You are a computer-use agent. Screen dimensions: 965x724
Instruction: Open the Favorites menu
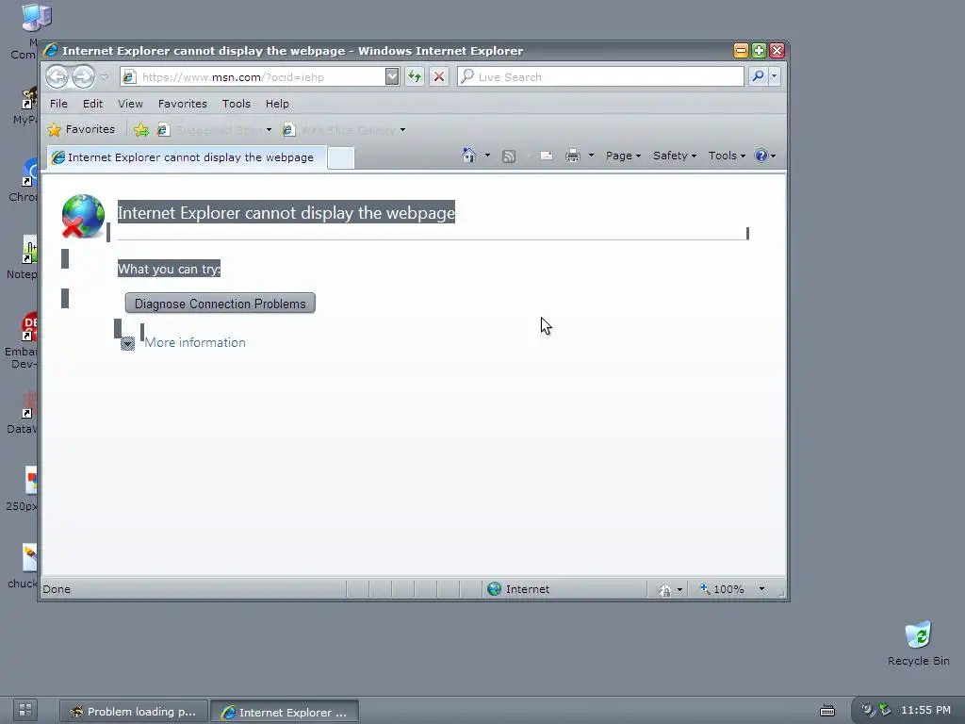pos(182,104)
